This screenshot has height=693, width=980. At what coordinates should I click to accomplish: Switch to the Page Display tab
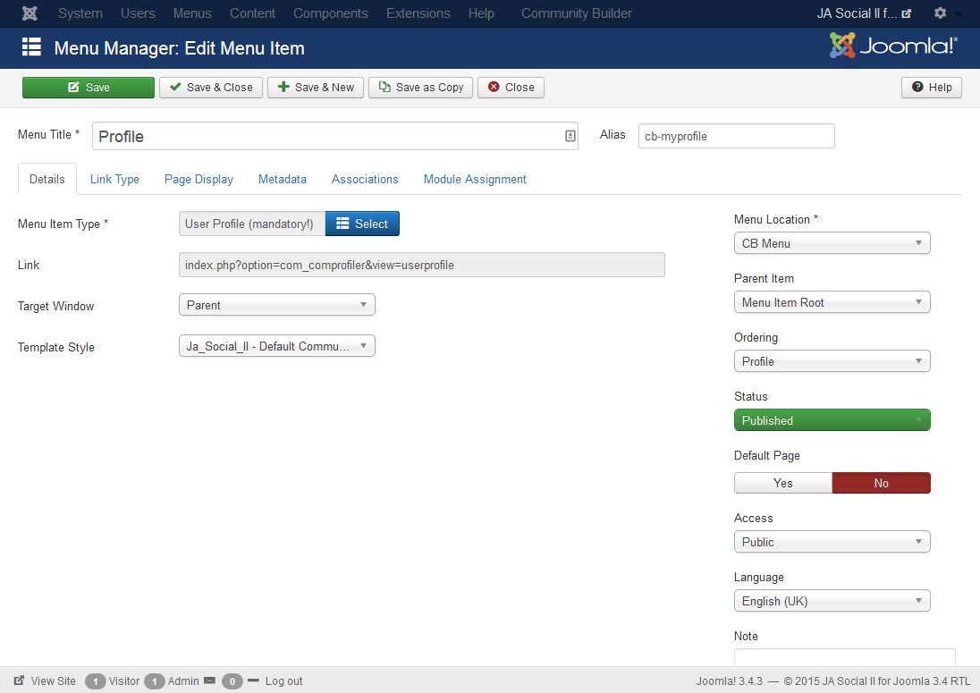pyautogui.click(x=199, y=180)
